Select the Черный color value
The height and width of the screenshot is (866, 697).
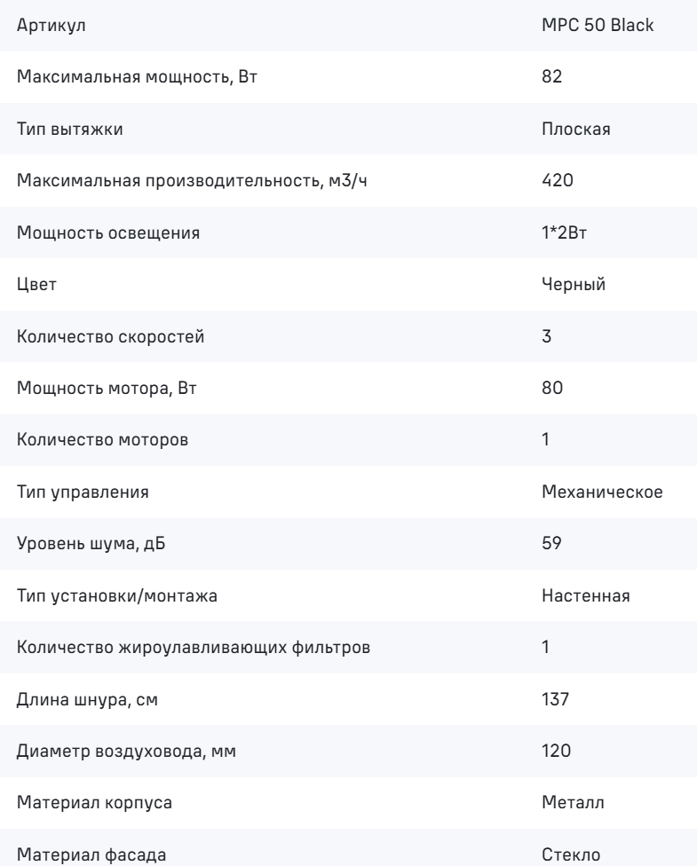[574, 284]
